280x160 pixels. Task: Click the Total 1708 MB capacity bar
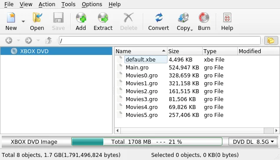click(147, 142)
